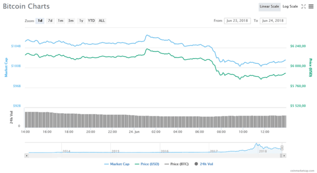Set zoom to 3m
This screenshot has height=173, width=317.
click(71, 21)
